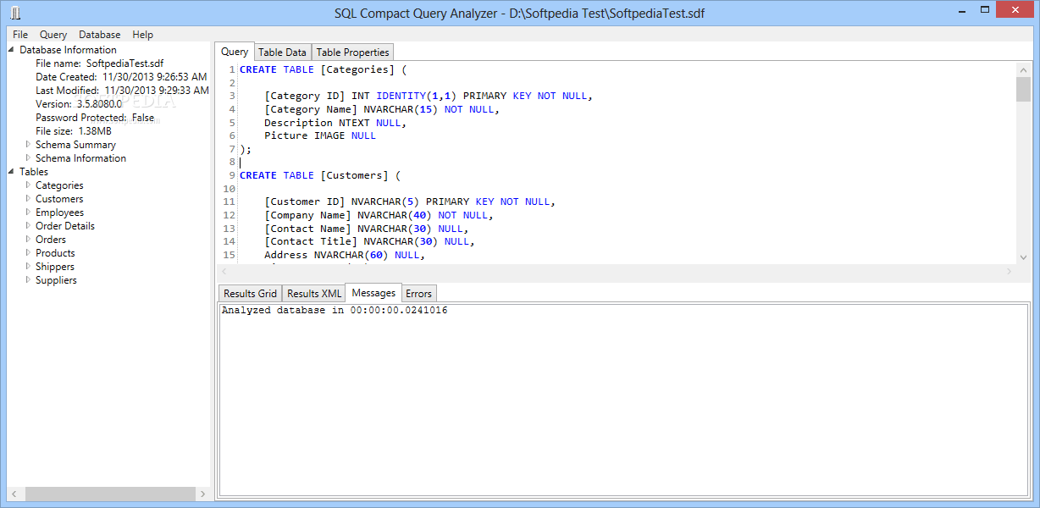The width and height of the screenshot is (1040, 508).
Task: Select Shippers in the Tables tree
Action: 55,267
